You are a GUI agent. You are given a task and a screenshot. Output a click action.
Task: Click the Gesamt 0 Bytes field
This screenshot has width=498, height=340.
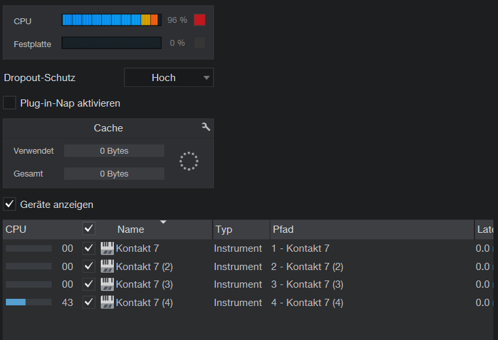click(114, 174)
